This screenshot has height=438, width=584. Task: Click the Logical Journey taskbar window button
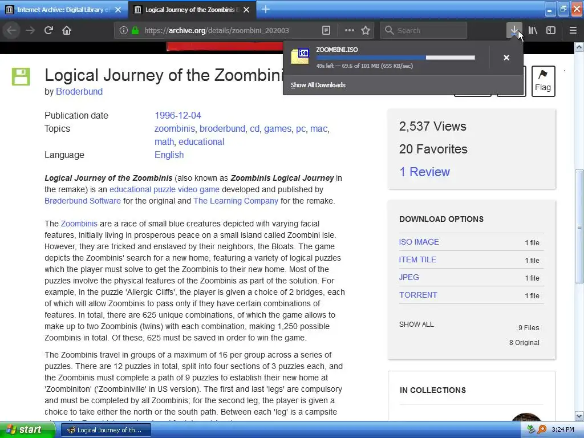[x=106, y=430]
